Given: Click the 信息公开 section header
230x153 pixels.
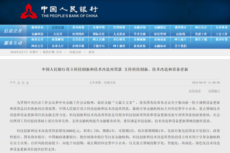Looking at the screenshot, I should (x=13, y=31).
